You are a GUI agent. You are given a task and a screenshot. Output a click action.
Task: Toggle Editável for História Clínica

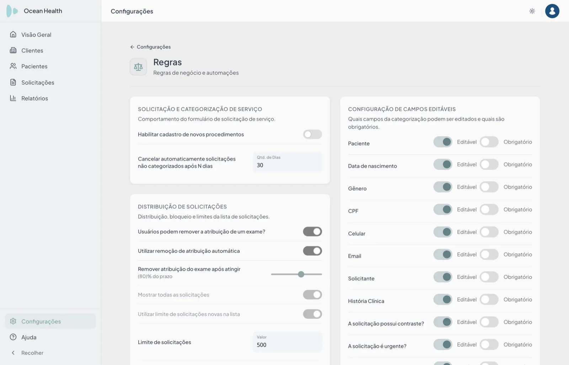click(443, 300)
